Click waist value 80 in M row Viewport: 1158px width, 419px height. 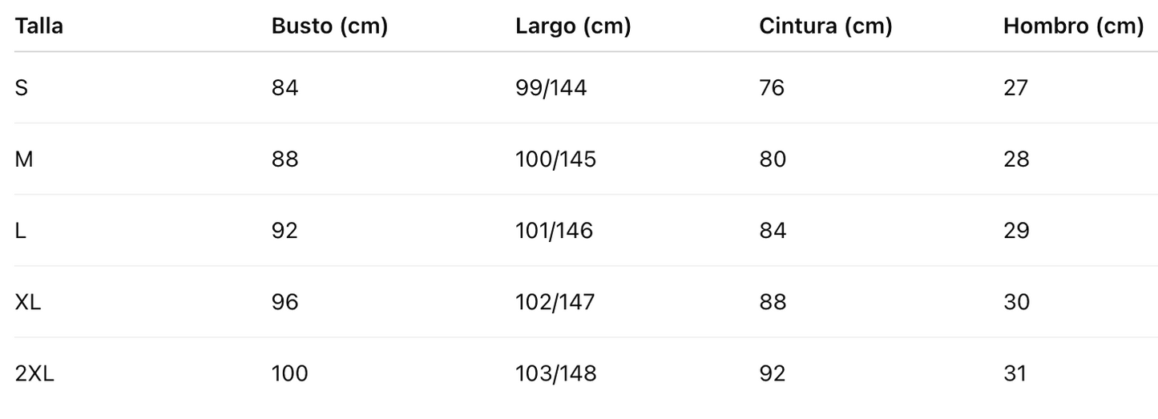click(x=773, y=159)
